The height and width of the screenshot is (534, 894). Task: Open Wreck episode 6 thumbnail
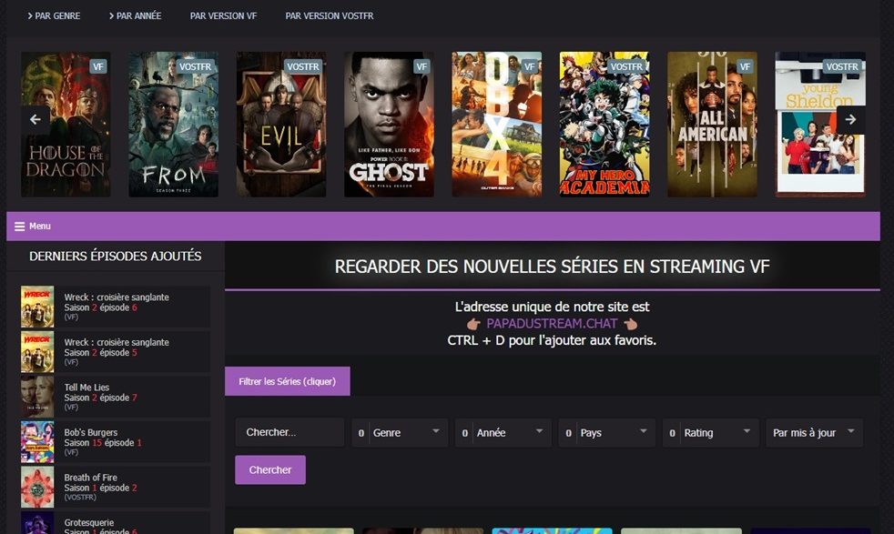click(37, 307)
